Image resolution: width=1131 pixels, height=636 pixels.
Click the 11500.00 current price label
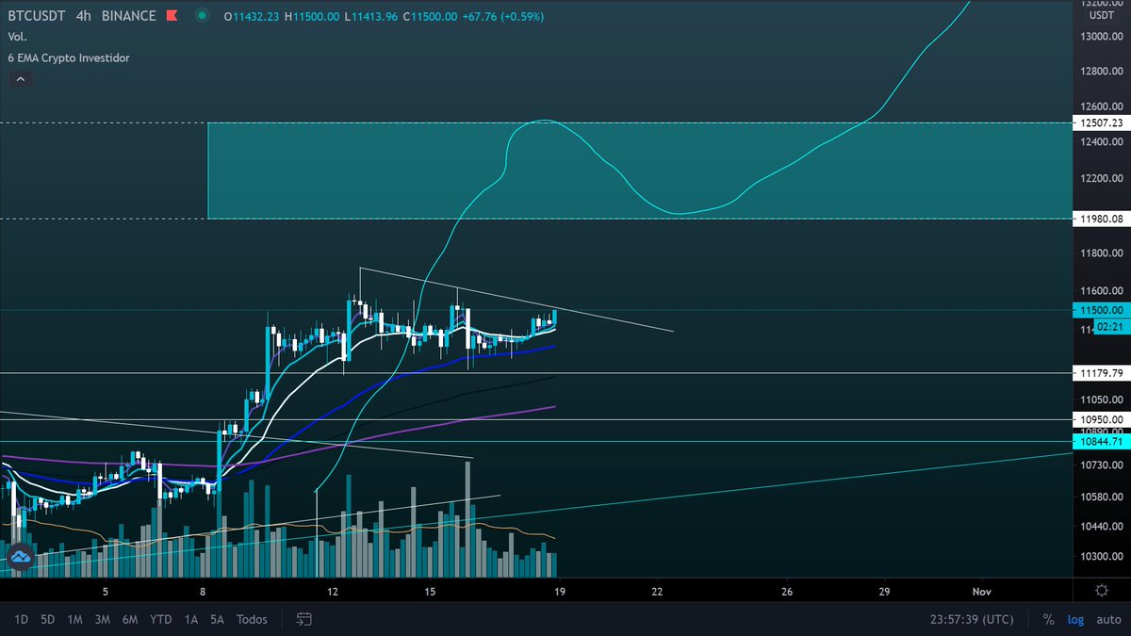pos(1101,310)
